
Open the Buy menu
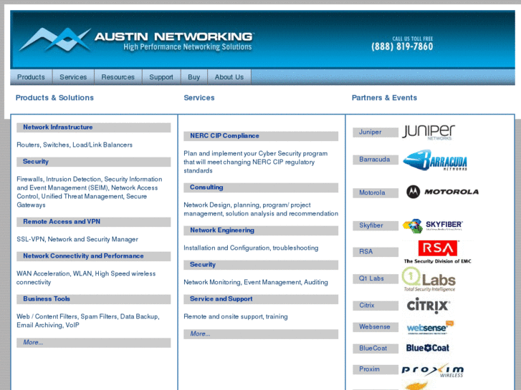point(193,77)
